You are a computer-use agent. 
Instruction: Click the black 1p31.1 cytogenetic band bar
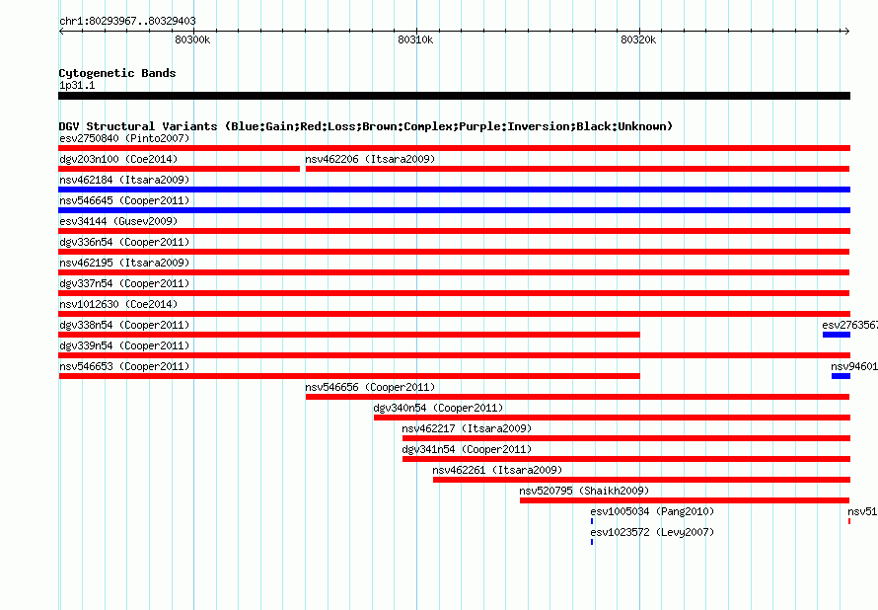click(x=454, y=96)
